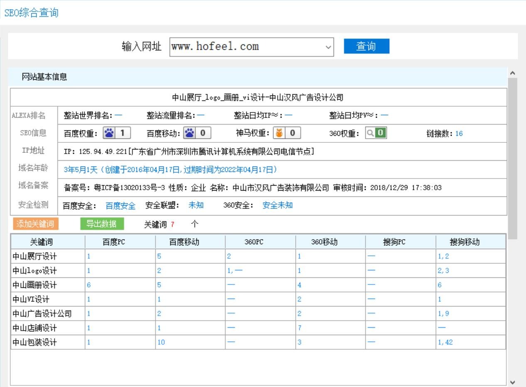
Task: Click the orange 添加关键词 button
Action: 35,224
